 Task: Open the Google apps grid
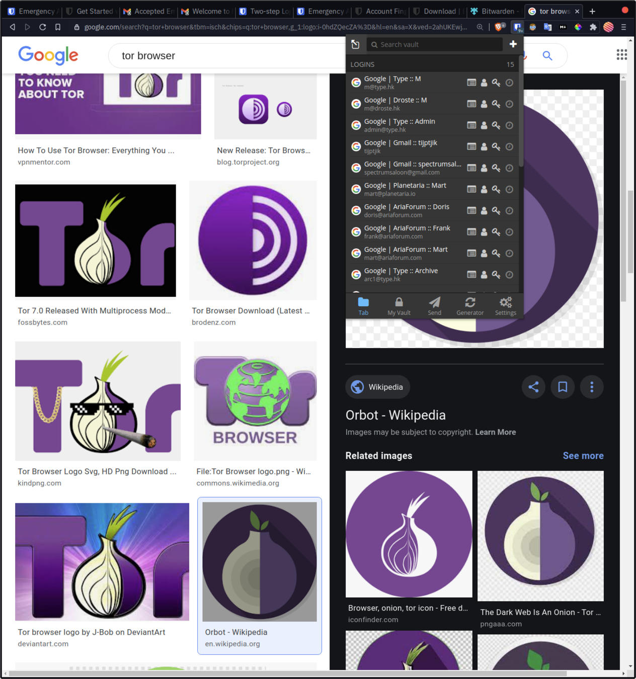click(622, 55)
